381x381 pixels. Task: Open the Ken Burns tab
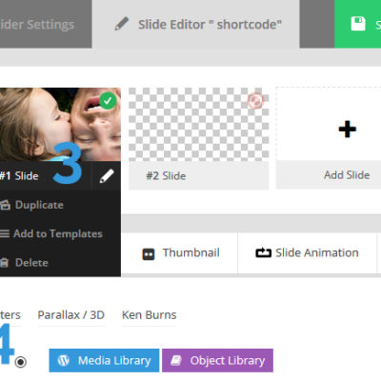pyautogui.click(x=149, y=315)
